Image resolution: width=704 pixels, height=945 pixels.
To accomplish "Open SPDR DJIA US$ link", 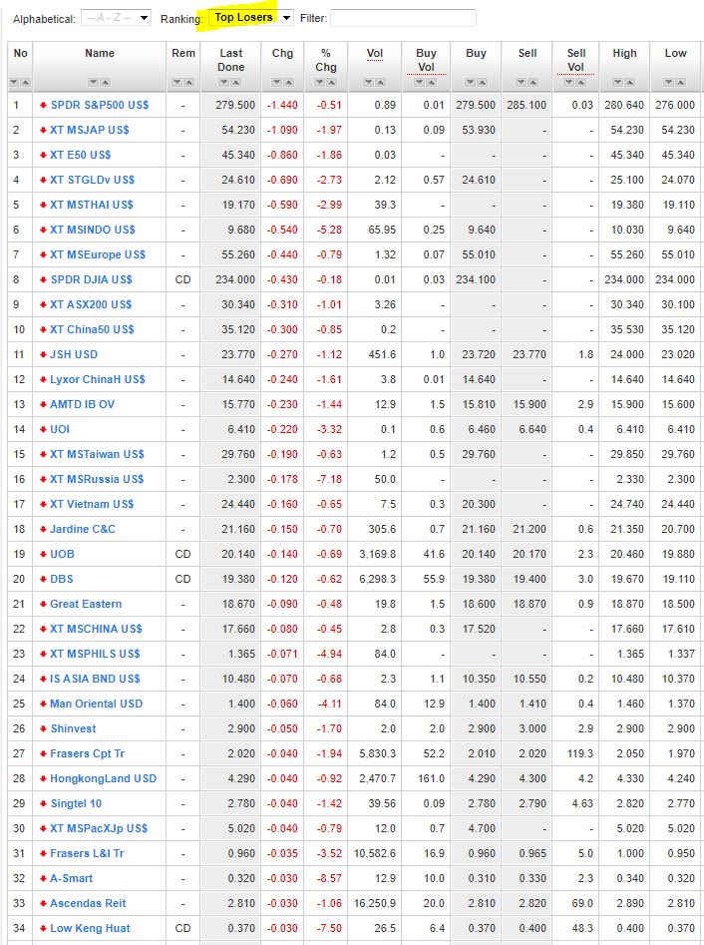I will click(x=92, y=279).
